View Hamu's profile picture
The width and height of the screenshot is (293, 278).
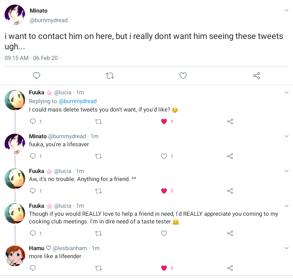[15, 256]
